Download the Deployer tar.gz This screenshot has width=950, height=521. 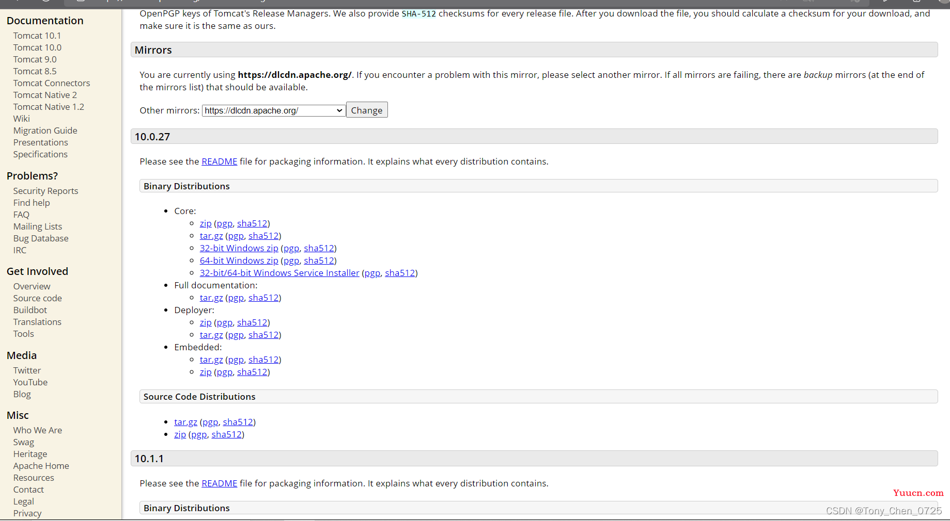(211, 335)
